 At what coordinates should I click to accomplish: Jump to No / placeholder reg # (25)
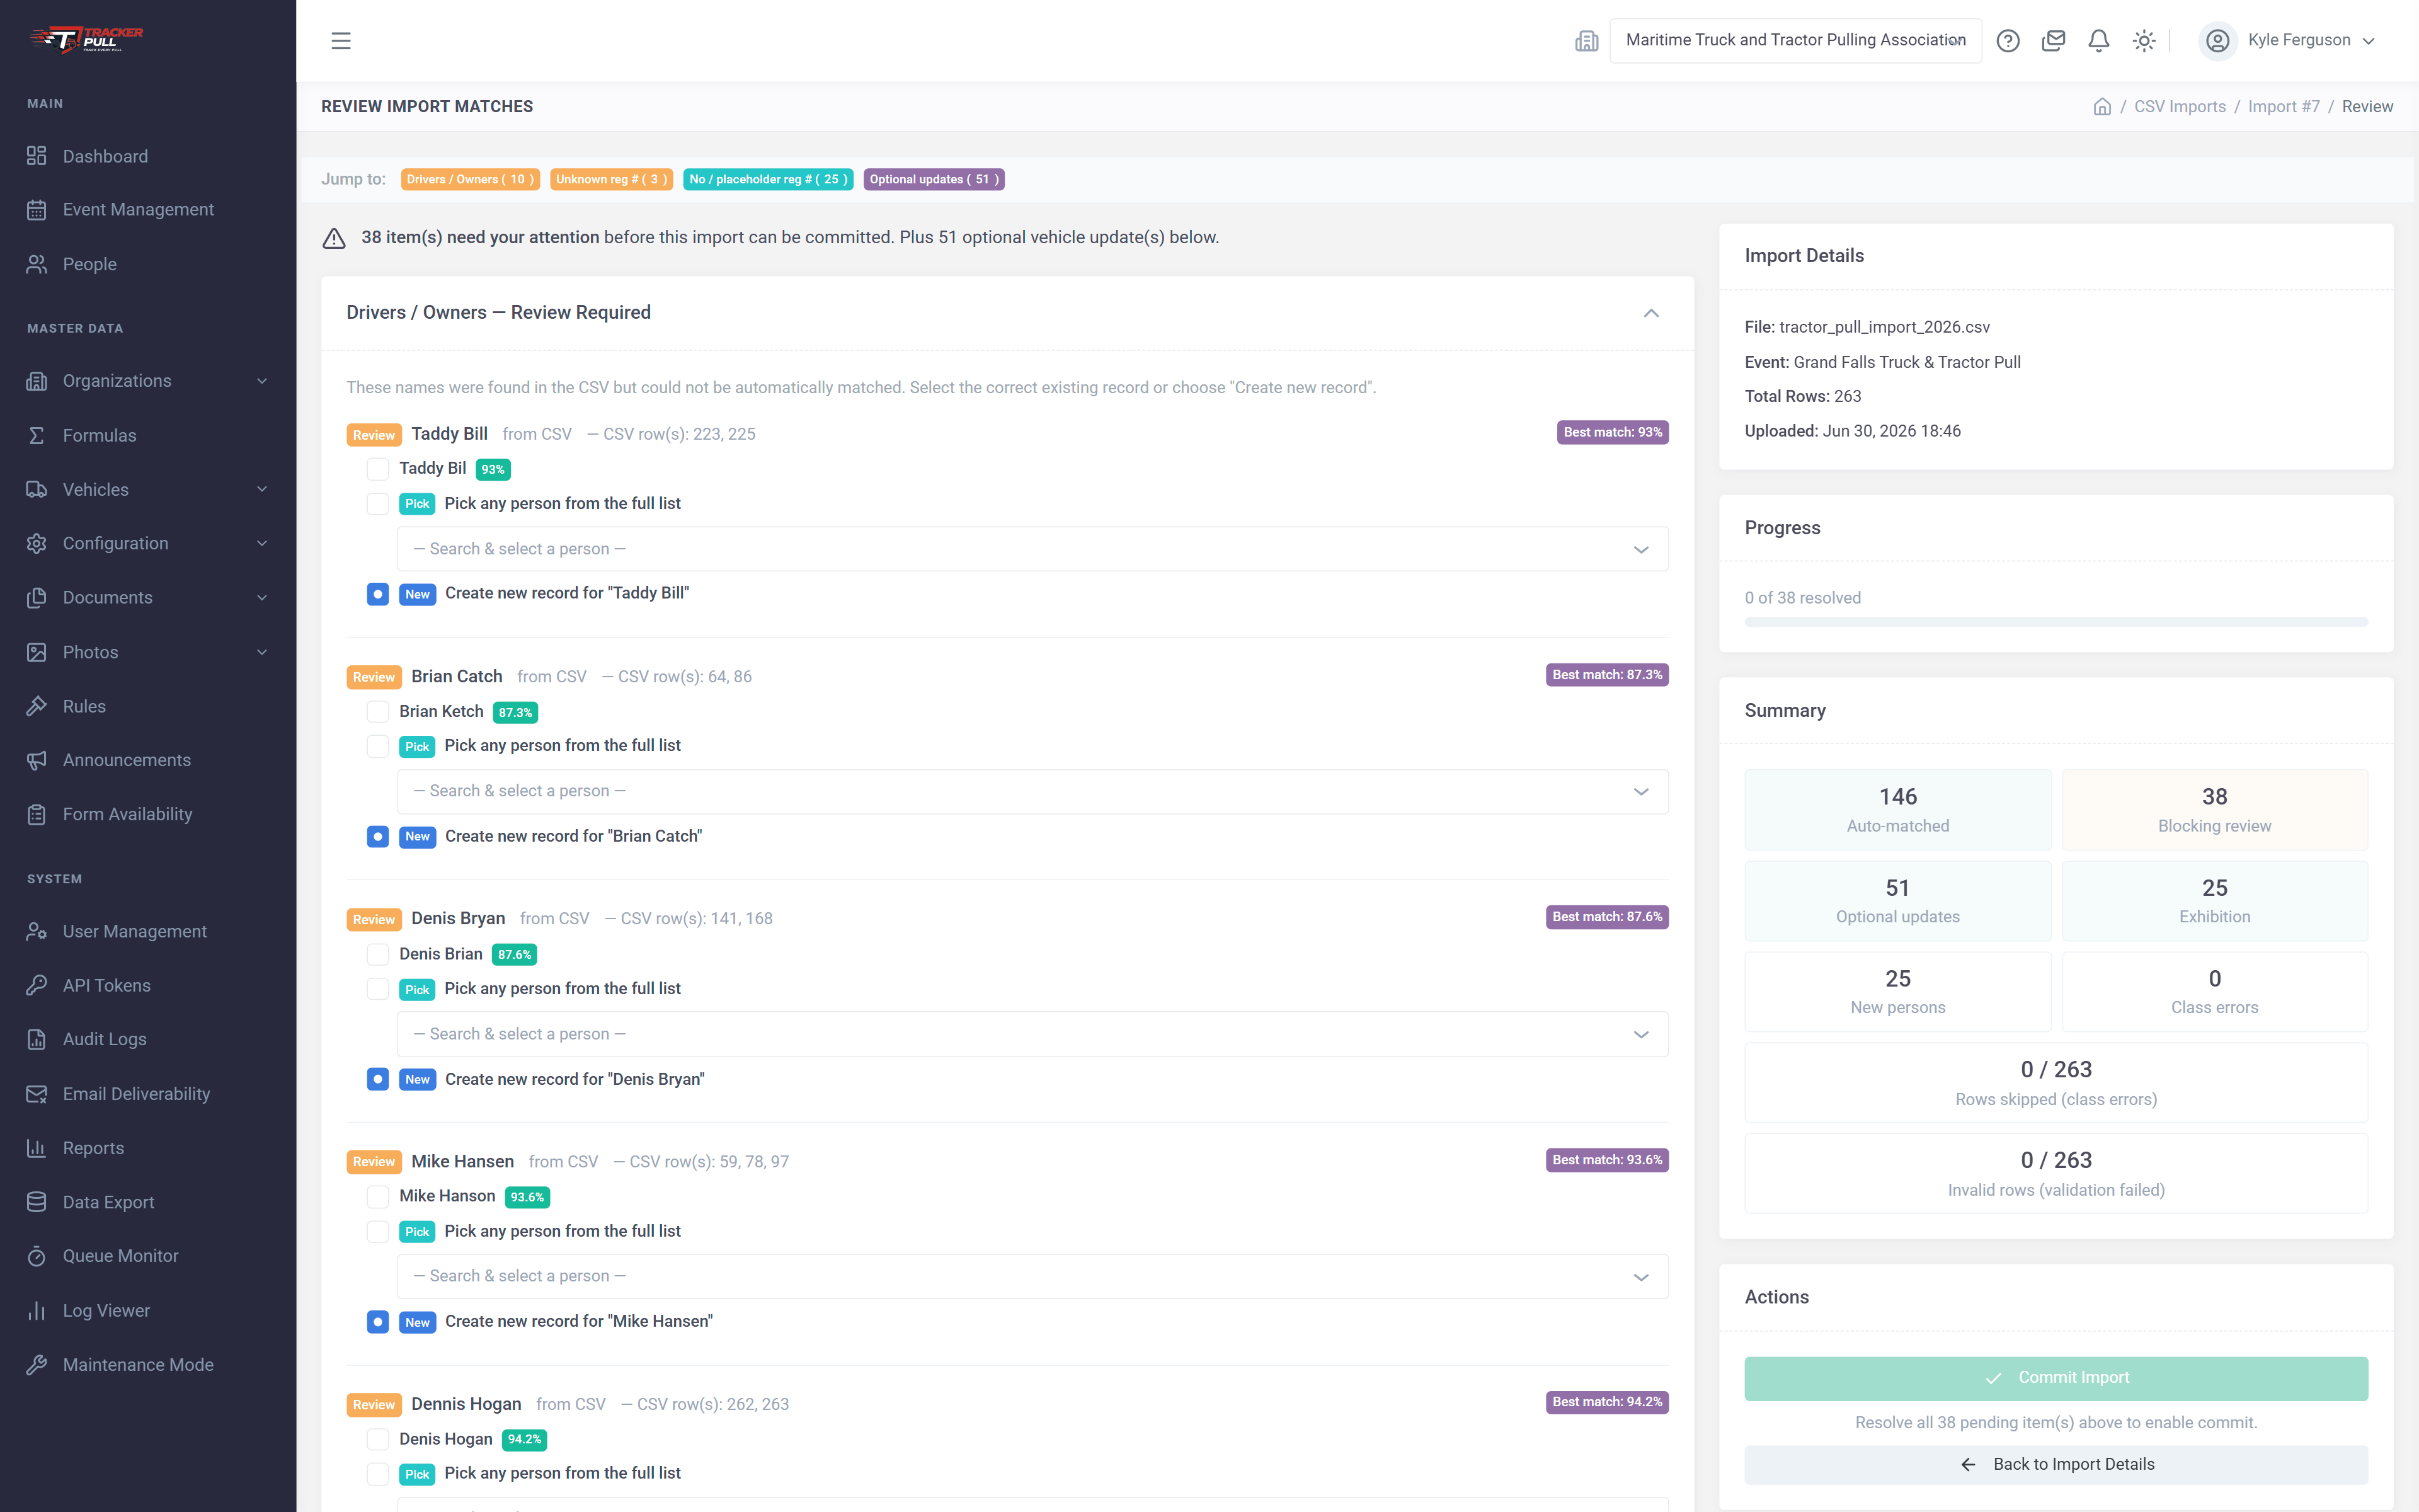point(768,180)
